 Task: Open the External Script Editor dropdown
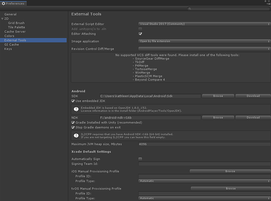[x=204, y=24]
